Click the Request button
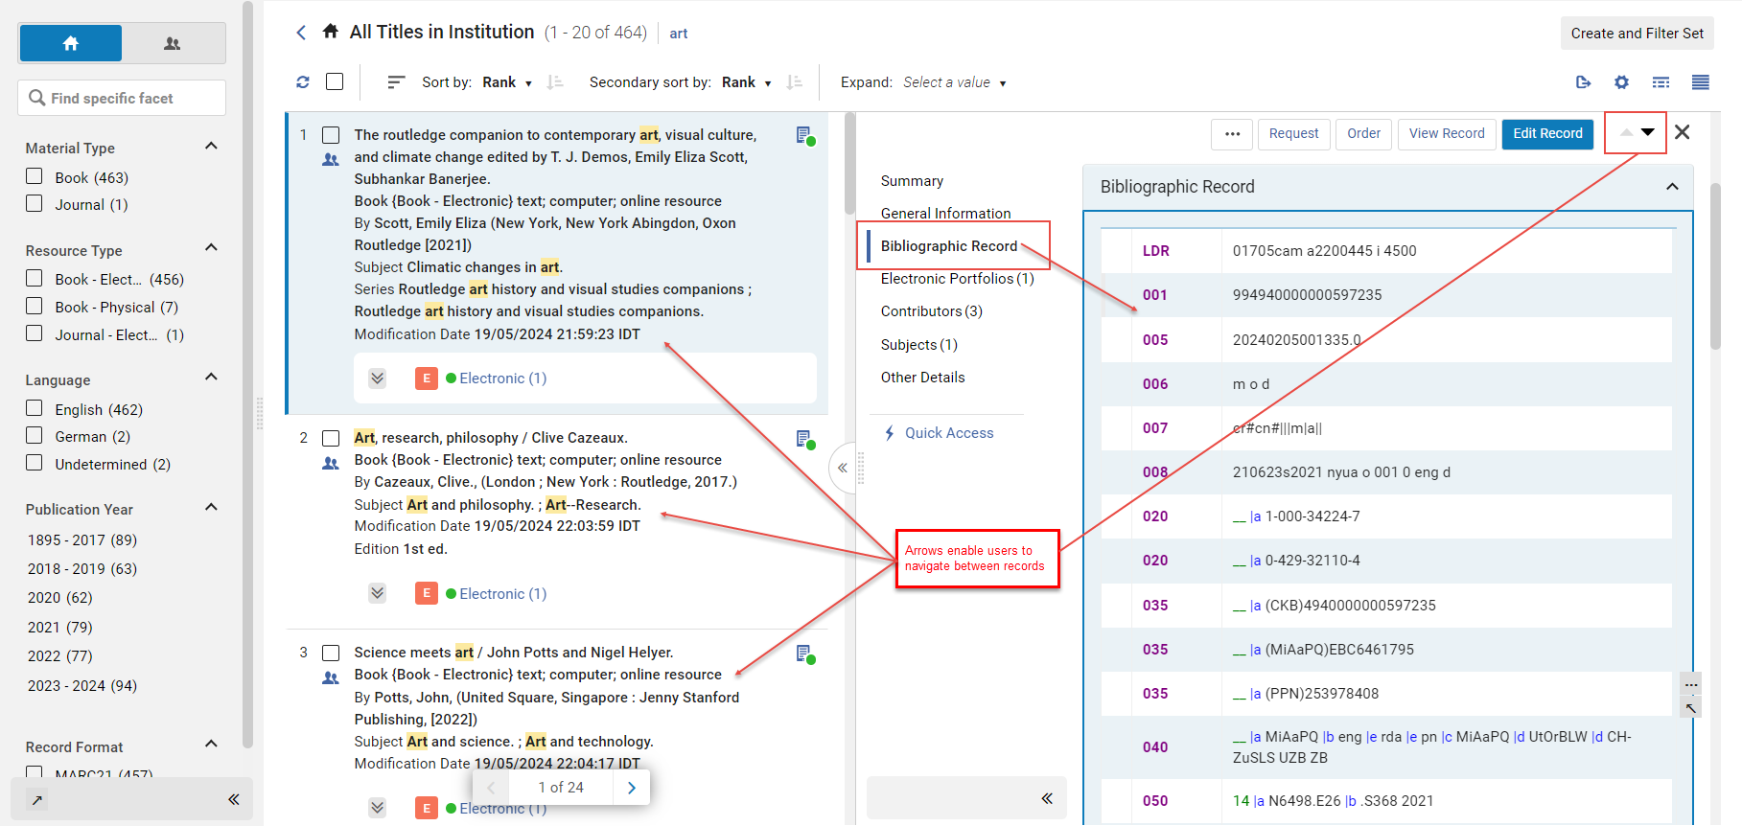Image resolution: width=1742 pixels, height=826 pixels. click(1293, 134)
